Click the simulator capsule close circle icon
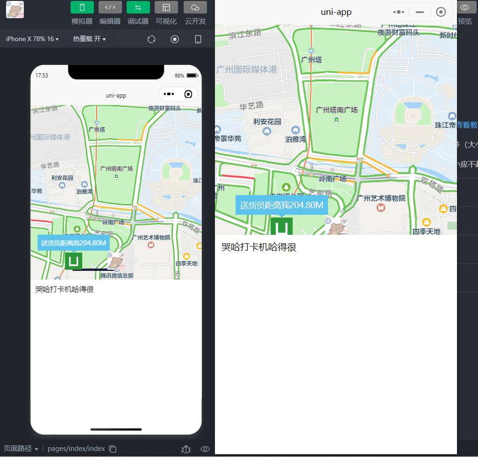 click(x=188, y=94)
